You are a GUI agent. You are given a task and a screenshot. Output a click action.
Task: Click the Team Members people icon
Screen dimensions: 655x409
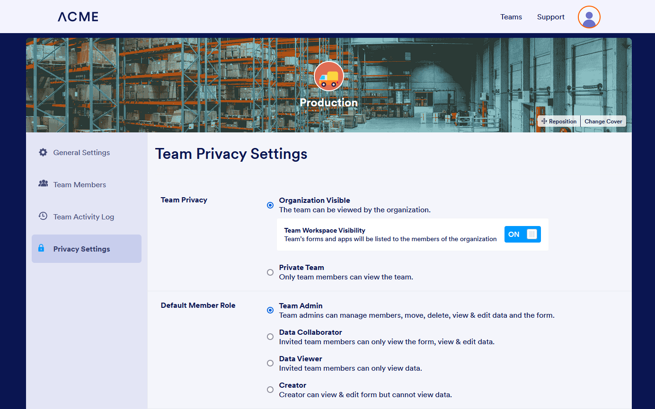click(x=43, y=183)
